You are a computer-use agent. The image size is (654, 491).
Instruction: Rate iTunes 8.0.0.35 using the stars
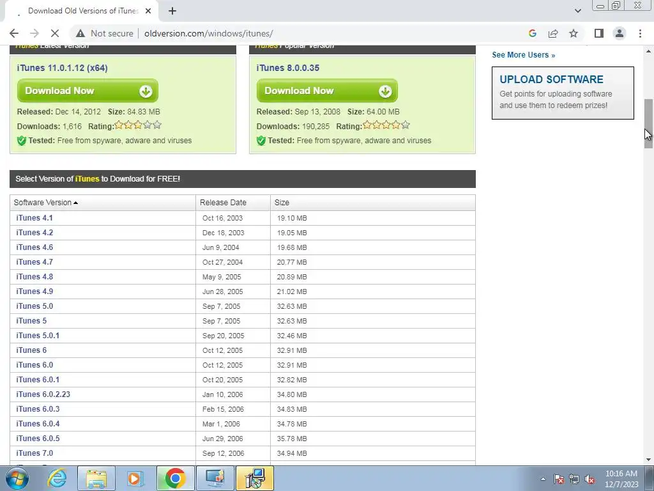[386, 125]
